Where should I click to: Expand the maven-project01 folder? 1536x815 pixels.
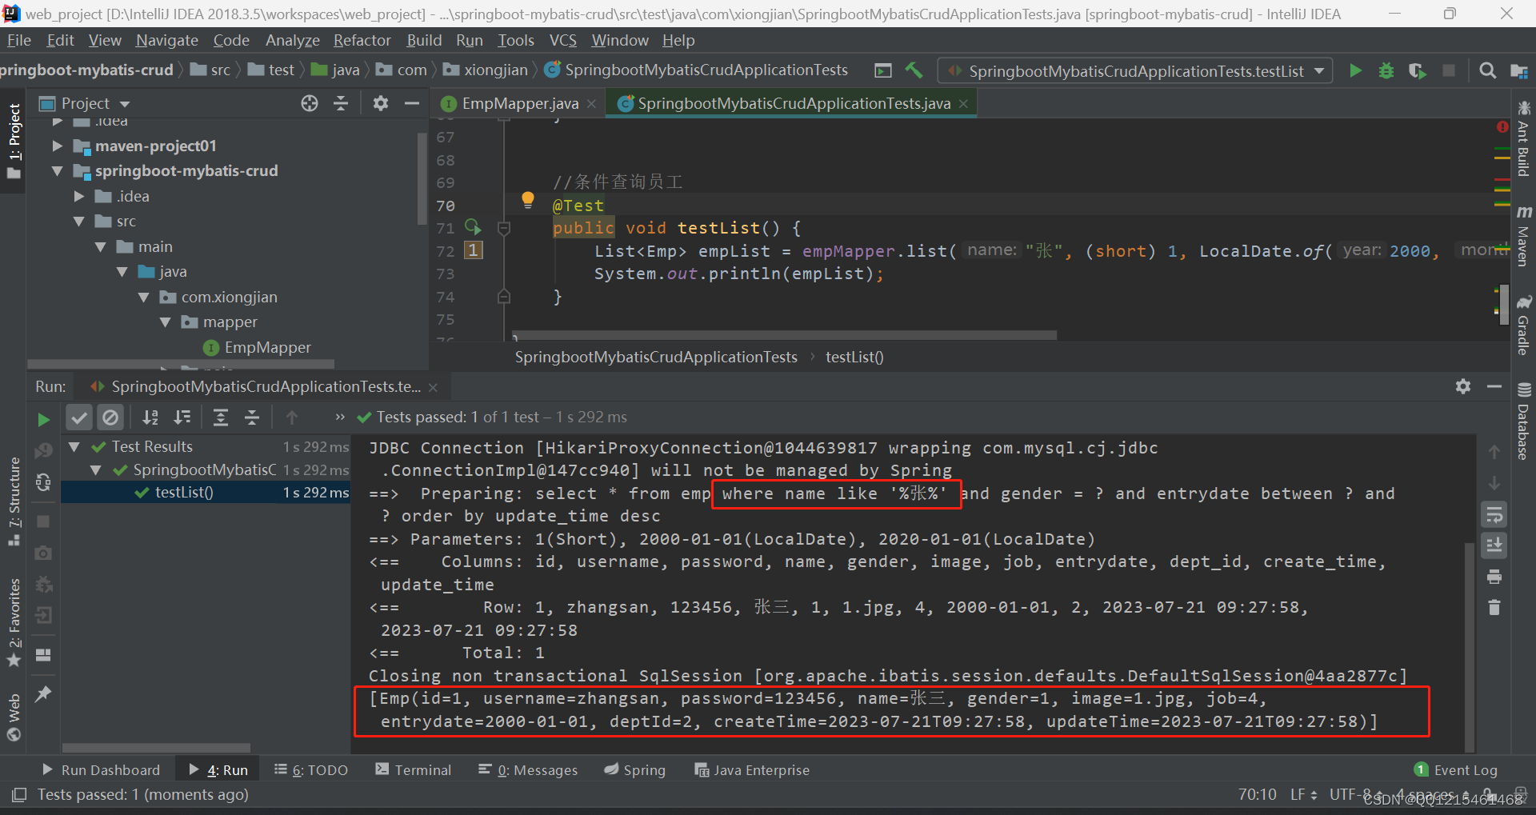coord(57,146)
